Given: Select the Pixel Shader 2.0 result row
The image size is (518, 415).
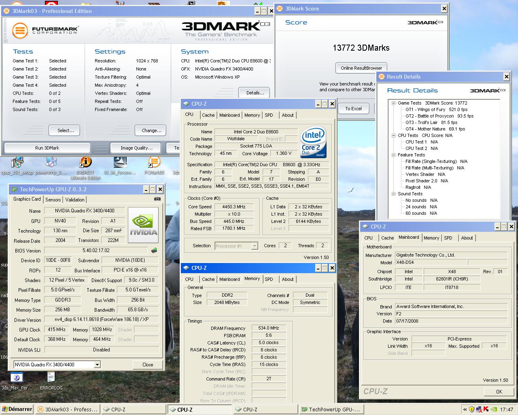Looking at the screenshot, I should pos(427,181).
